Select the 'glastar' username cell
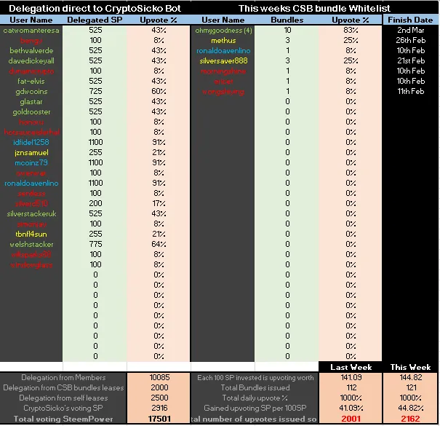 tap(31, 101)
